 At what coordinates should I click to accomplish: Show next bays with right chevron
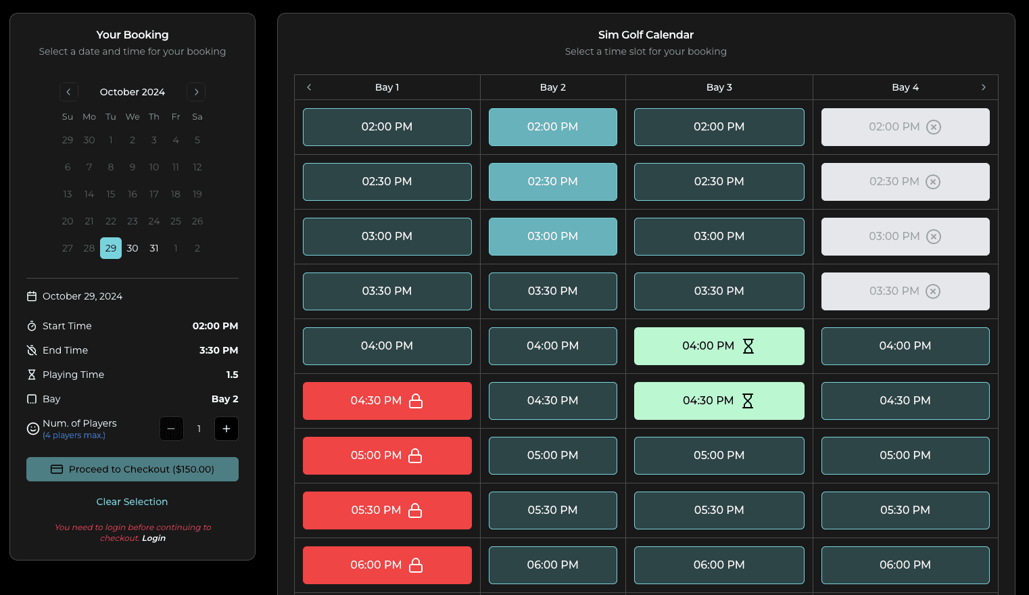[984, 87]
